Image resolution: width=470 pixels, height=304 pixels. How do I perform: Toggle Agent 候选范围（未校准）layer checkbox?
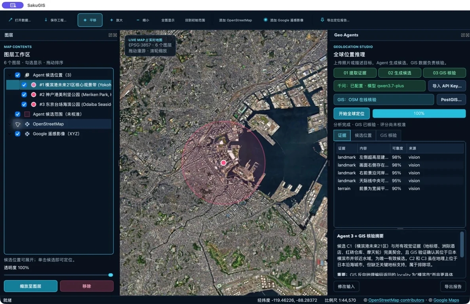18,114
